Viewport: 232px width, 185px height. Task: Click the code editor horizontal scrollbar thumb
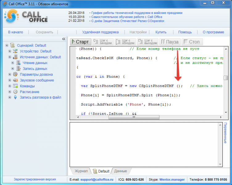click(134, 117)
